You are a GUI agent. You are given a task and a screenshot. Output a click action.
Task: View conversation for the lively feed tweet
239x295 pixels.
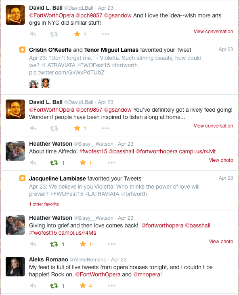pos(213,126)
